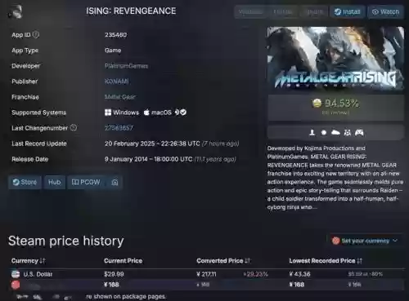The image size is (409, 301).
Task: Click the U.S. flag icon in price table
Action: [x=16, y=274]
